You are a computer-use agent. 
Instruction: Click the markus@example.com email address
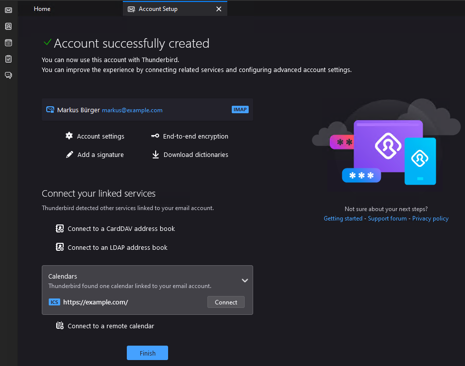tap(132, 110)
